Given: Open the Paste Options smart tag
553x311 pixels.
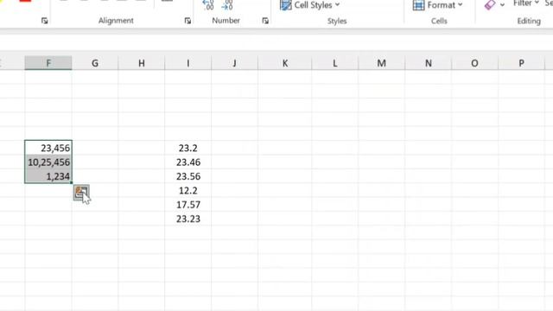Looking at the screenshot, I should [x=81, y=193].
